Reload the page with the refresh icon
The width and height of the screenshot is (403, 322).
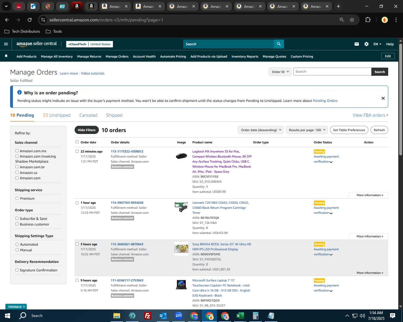coord(30,20)
